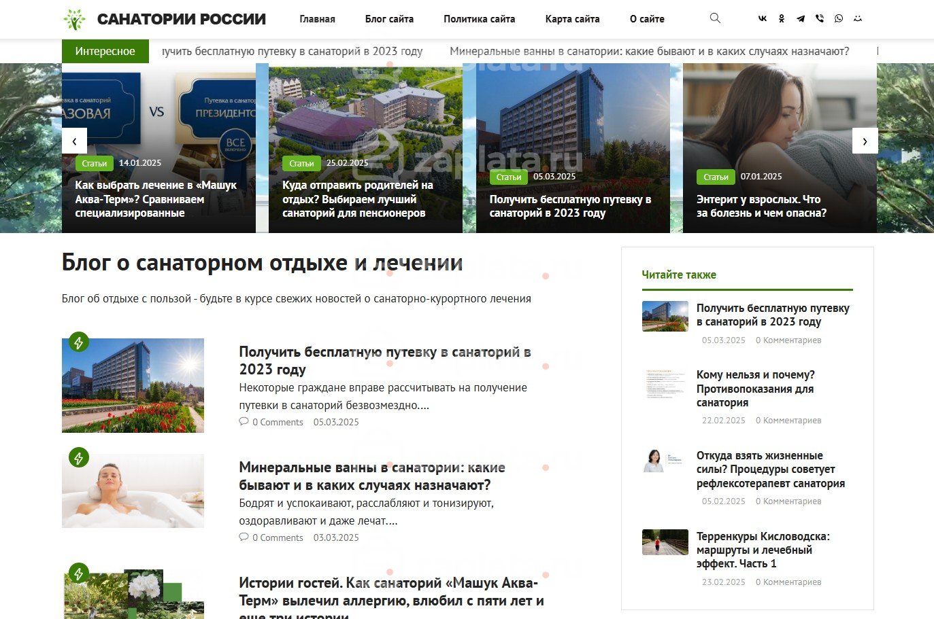
Task: Click comment bubble icon under mineral baths post
Action: pyautogui.click(x=244, y=537)
